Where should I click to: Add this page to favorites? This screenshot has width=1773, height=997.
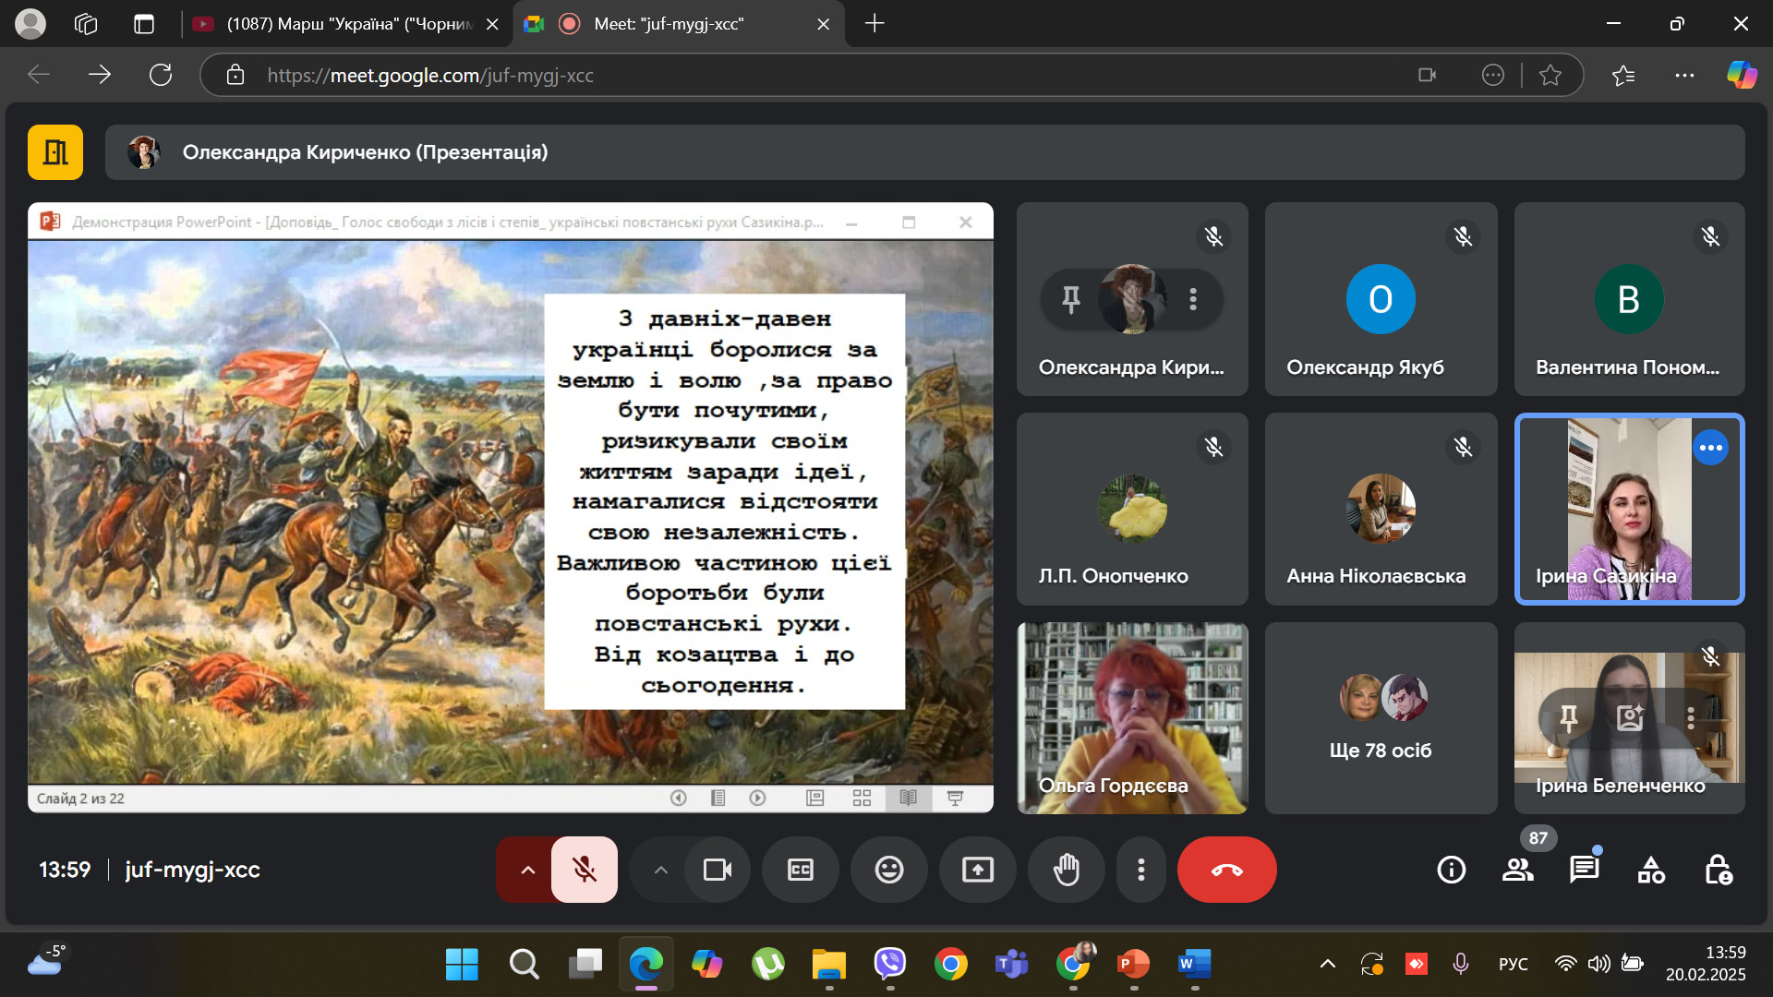(x=1550, y=75)
